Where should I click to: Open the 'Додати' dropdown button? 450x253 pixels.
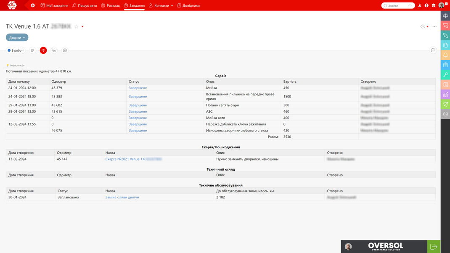point(17,37)
